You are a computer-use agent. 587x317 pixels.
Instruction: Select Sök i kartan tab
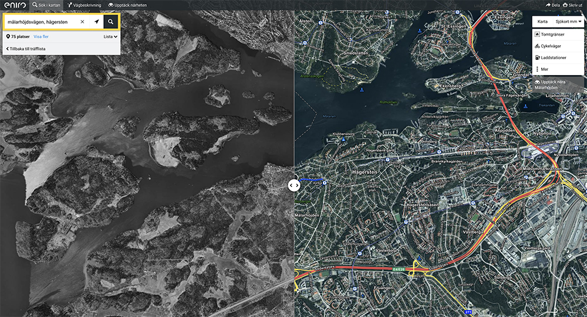pyautogui.click(x=46, y=5)
